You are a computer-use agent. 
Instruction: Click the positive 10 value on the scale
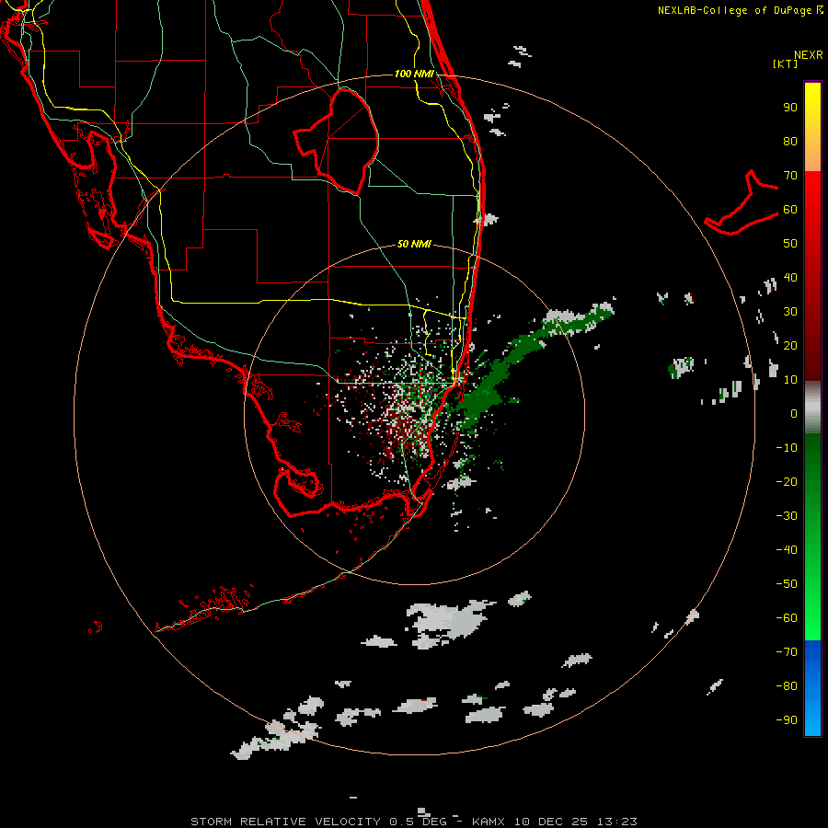point(790,380)
